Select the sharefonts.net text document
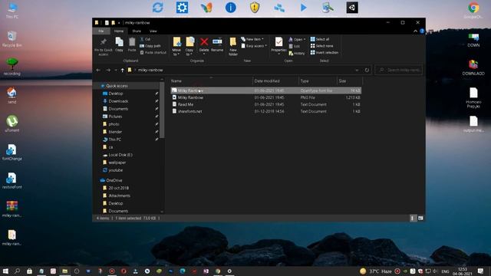Viewport: 491px width, 276px height. click(265, 111)
